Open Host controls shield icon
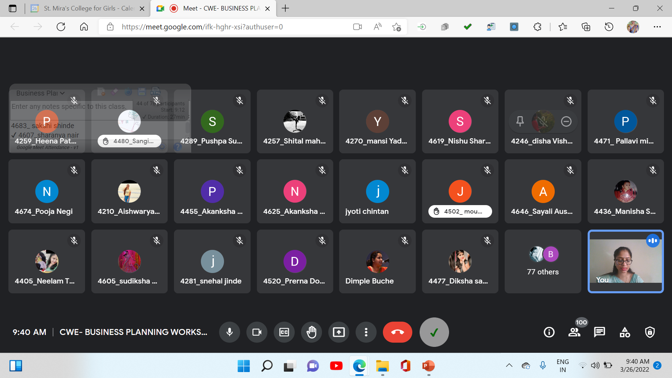 point(650,332)
